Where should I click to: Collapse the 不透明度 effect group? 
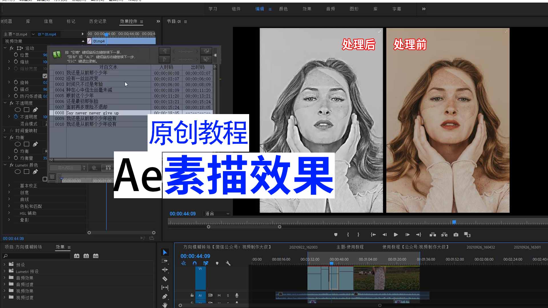(x=5, y=103)
